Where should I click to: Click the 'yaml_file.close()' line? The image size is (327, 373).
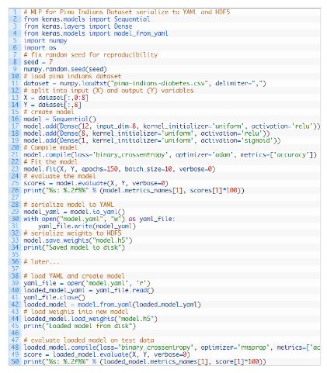tap(54, 298)
